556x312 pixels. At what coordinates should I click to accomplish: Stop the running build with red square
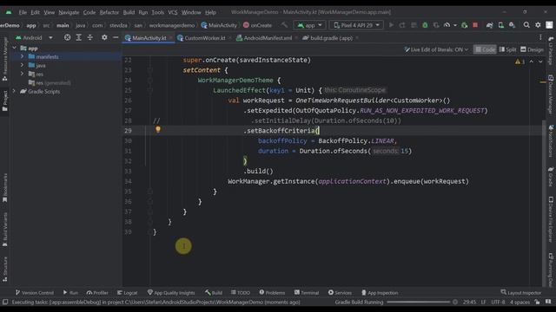point(475,25)
